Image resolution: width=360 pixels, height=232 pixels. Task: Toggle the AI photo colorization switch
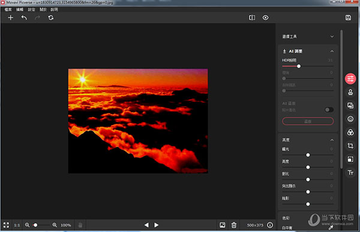(329, 110)
